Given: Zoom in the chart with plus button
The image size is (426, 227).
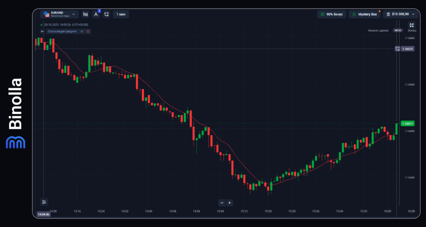Looking at the screenshot, I should point(230,203).
